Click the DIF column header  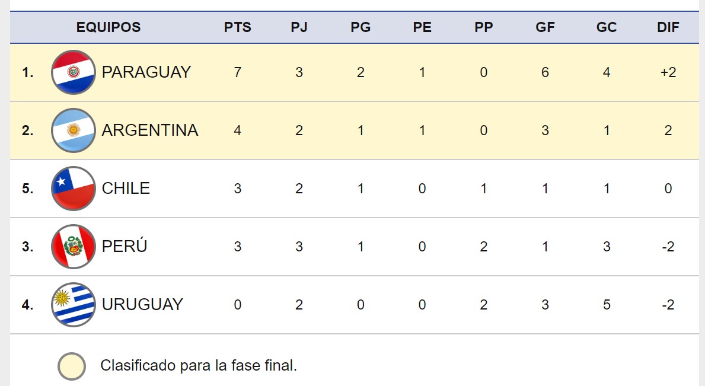coord(668,27)
